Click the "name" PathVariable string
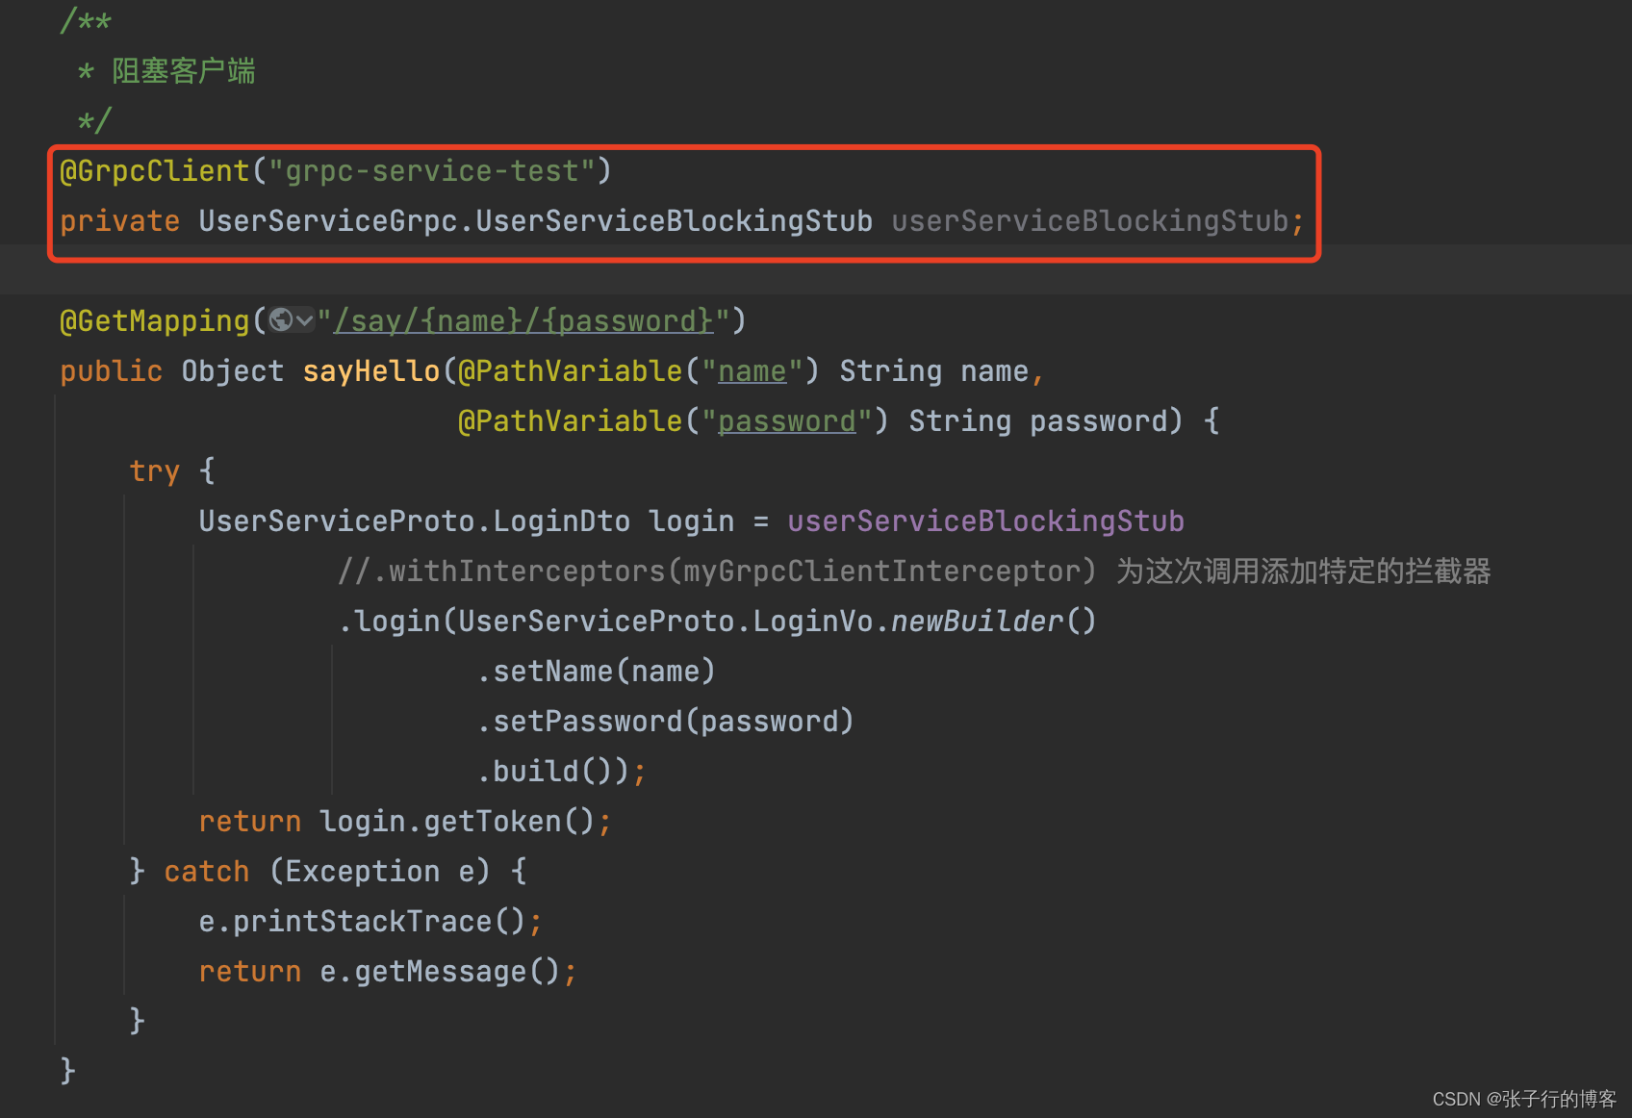This screenshot has width=1632, height=1118. pyautogui.click(x=752, y=370)
